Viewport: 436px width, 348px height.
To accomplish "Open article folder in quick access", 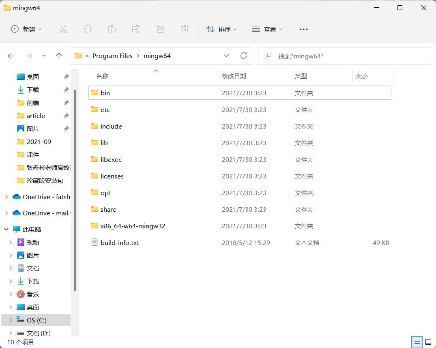I will [36, 116].
